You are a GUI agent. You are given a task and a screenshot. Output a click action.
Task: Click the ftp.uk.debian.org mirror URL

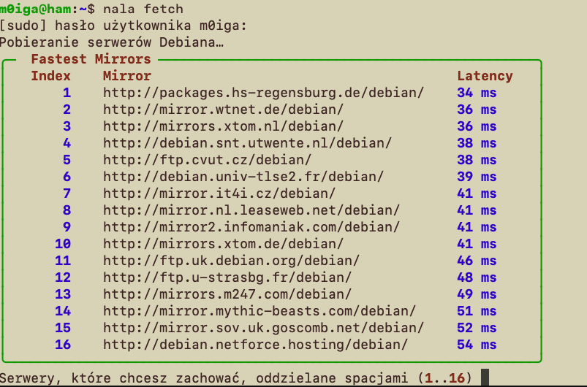pos(231,261)
